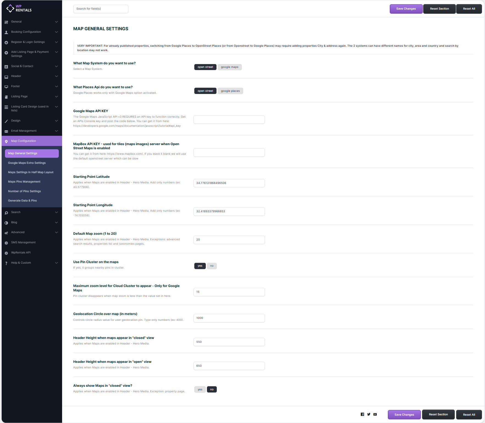Screen dimensions: 485x423
Task: Click the Facebook icon in footer
Action: [362, 414]
